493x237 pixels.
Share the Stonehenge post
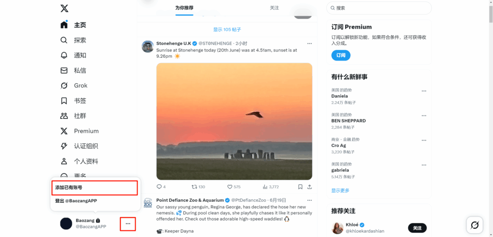pos(310,187)
